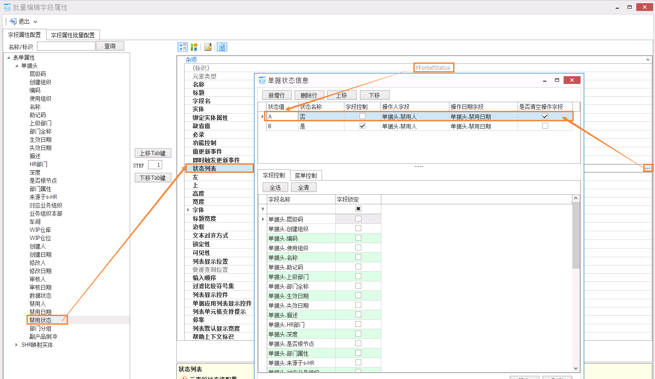Click the 下移Tab键 button

153,178
